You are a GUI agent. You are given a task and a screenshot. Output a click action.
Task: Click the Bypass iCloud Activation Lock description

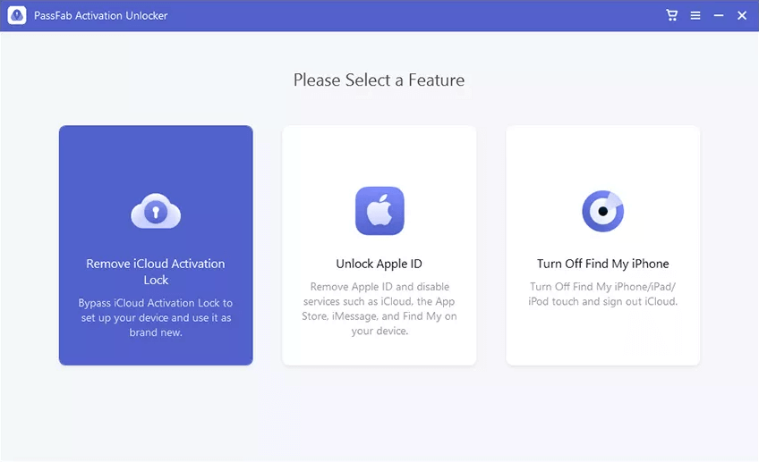(156, 317)
